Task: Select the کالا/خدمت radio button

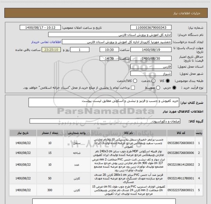Action: pos(135,81)
